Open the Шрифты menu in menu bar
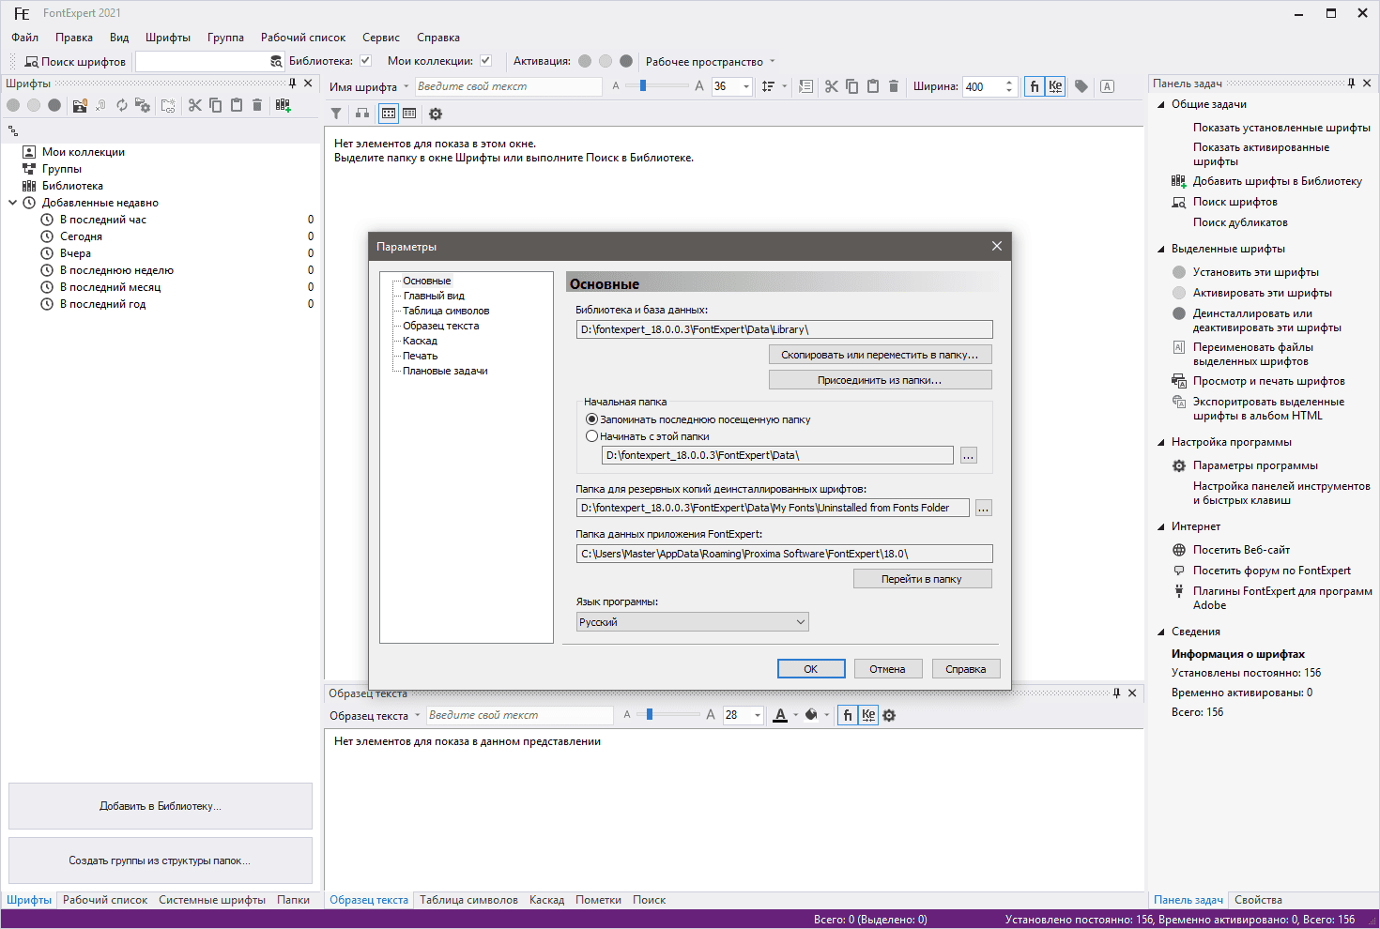The height and width of the screenshot is (929, 1380). pos(168,38)
